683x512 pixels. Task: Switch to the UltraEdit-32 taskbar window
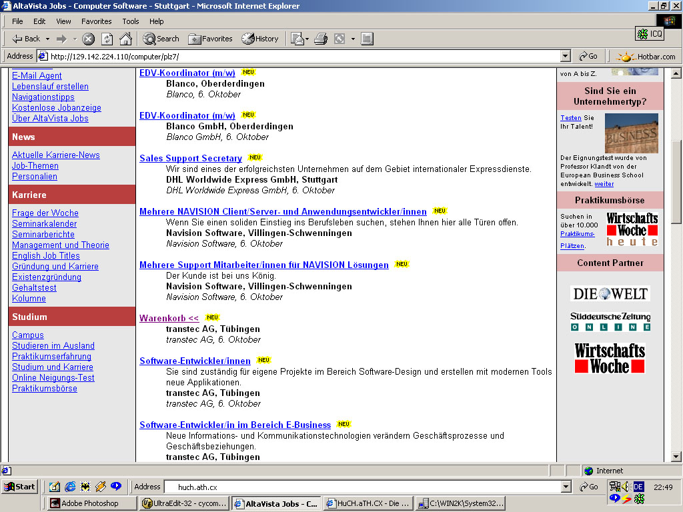(185, 503)
